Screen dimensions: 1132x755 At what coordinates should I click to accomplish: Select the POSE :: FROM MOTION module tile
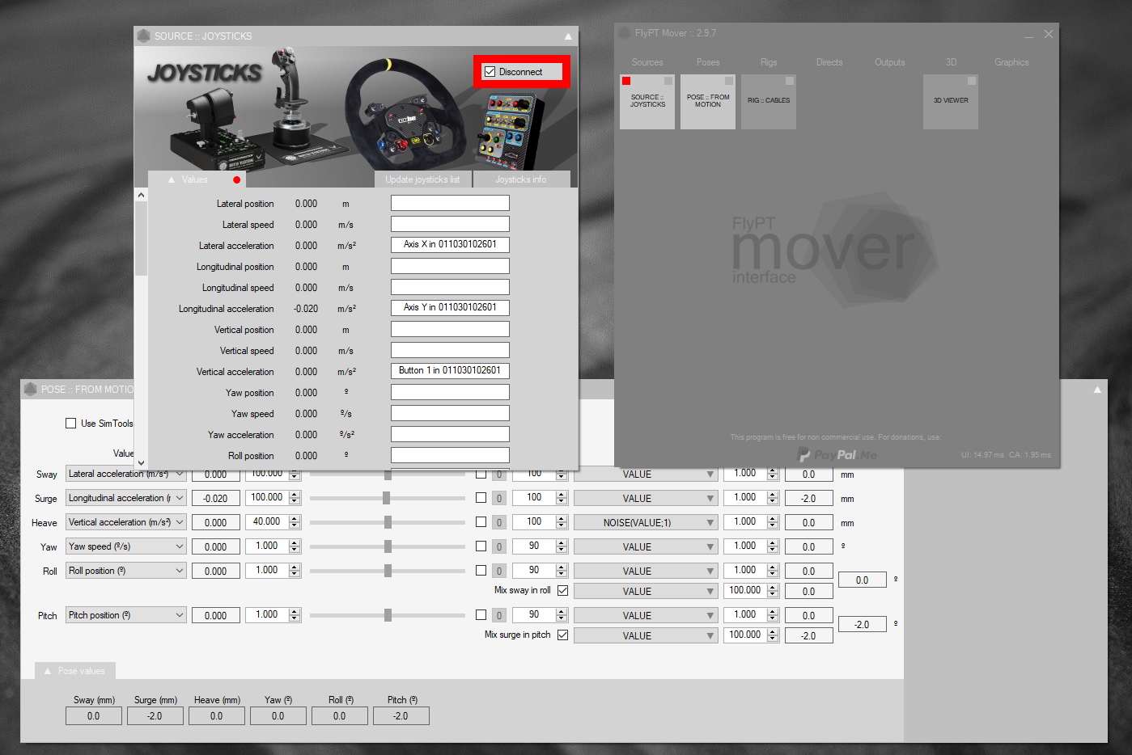pyautogui.click(x=708, y=102)
